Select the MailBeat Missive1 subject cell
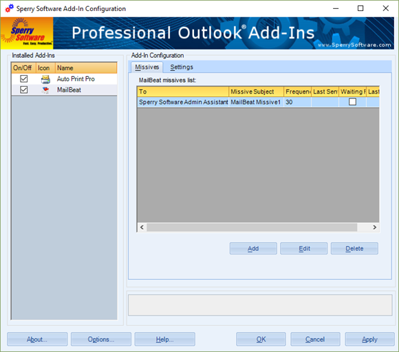Screen dimensions: 399x352 point(256,102)
